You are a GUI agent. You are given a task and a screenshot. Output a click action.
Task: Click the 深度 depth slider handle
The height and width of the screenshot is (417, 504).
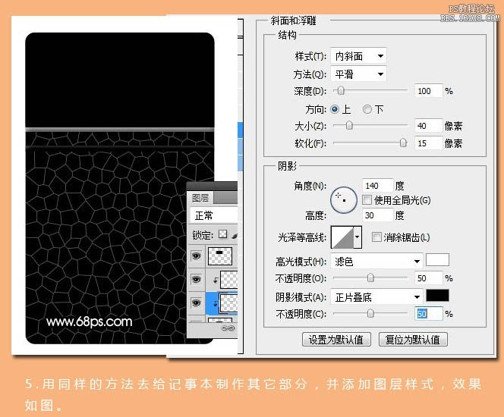(x=341, y=91)
